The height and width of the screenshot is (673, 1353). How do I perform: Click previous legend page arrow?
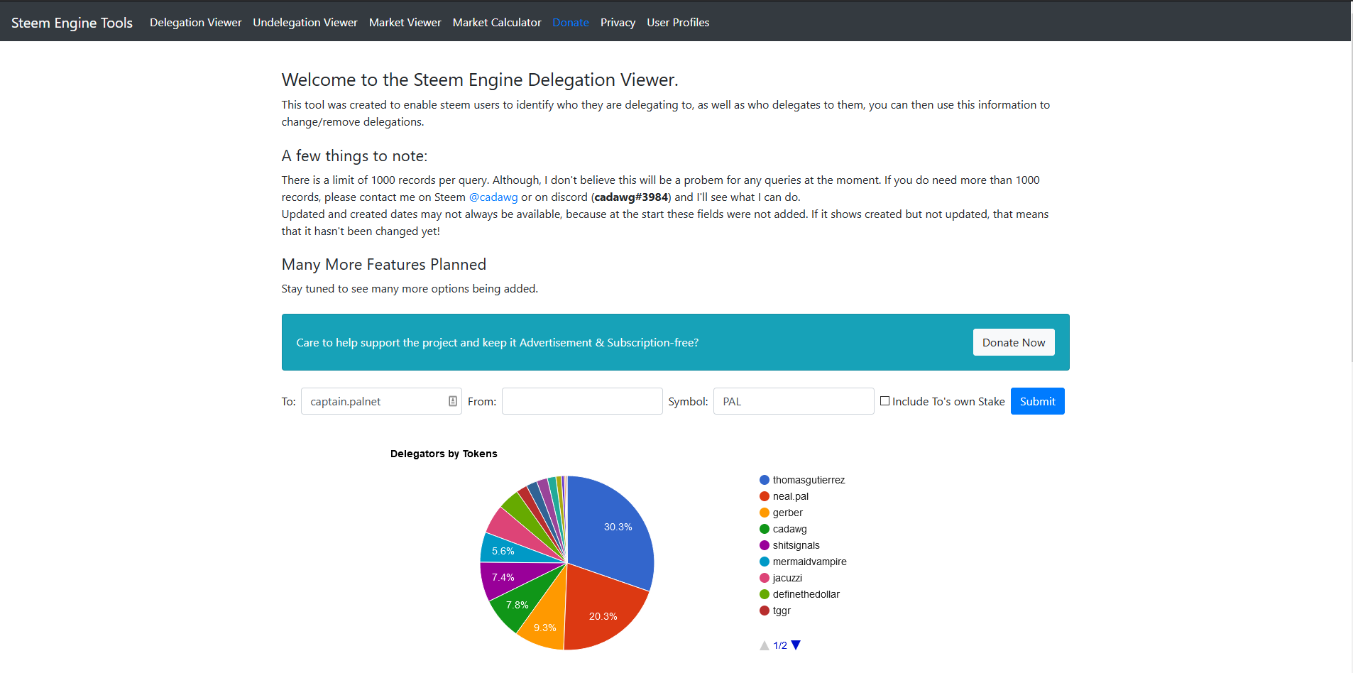[x=764, y=645]
